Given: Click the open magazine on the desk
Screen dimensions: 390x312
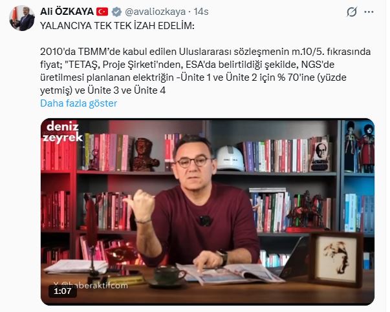Looking at the screenshot, I should coord(230,274).
